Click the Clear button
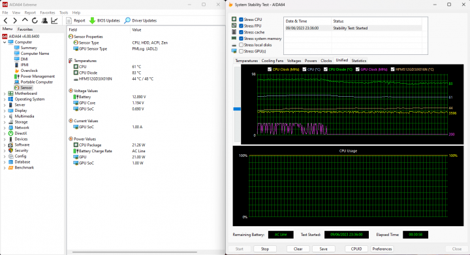Screen dimensions: 470x255 (298, 249)
